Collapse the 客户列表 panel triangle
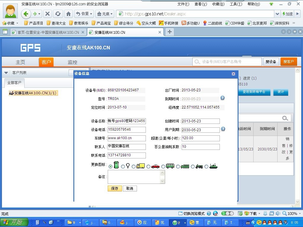This screenshot has height=227, width=303. click(6, 73)
